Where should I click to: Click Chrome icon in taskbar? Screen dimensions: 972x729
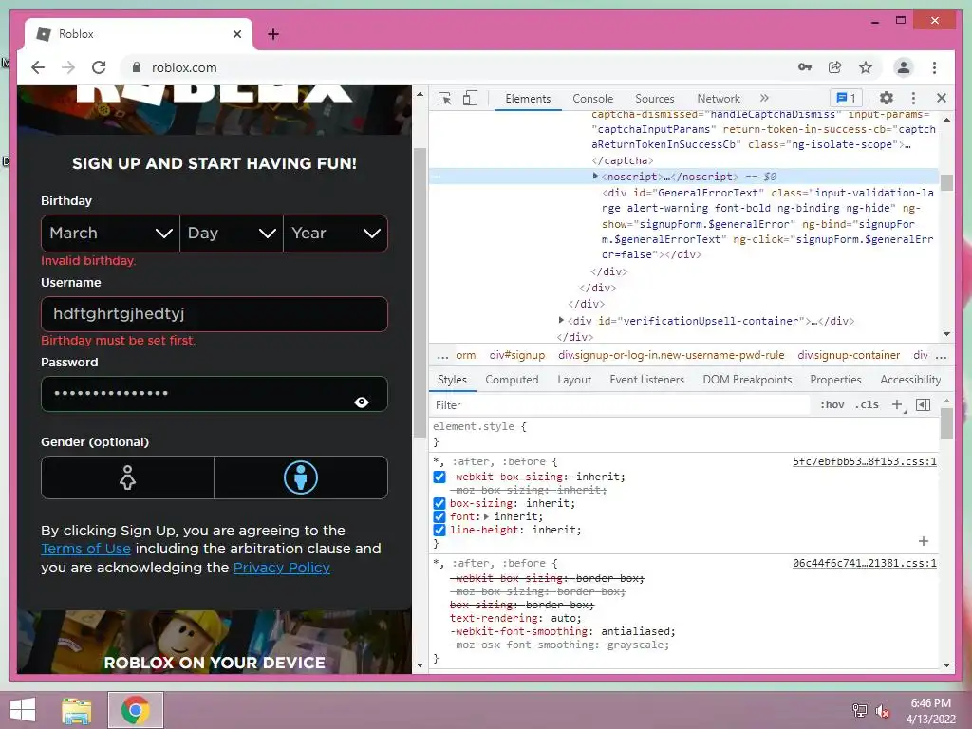pyautogui.click(x=136, y=710)
